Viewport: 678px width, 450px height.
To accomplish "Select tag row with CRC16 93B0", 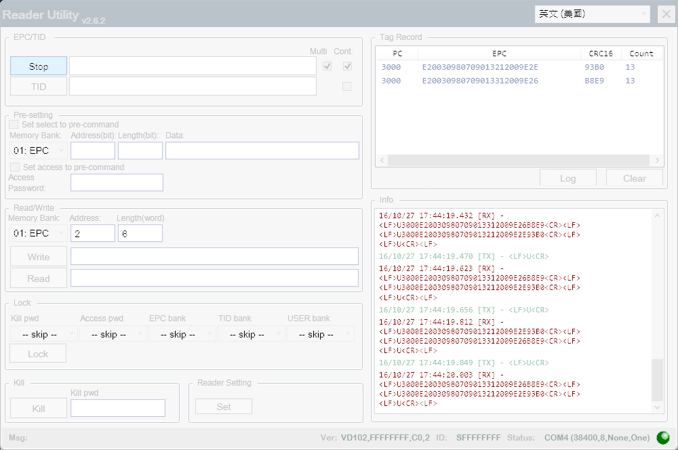I will click(x=519, y=67).
